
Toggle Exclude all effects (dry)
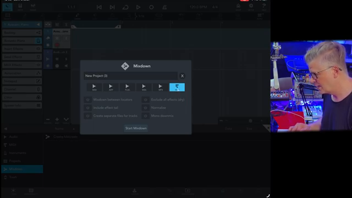click(145, 100)
